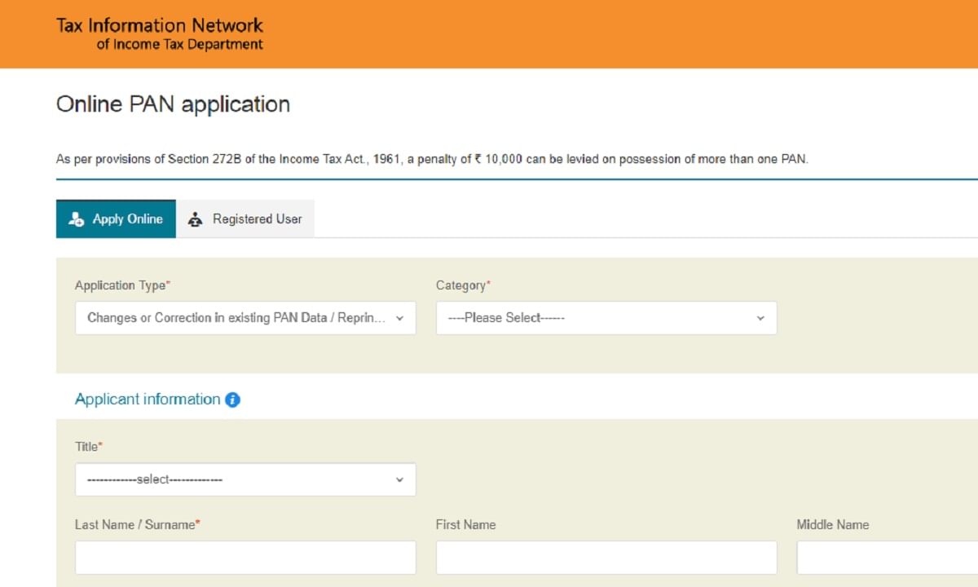Click the Title field chevron arrow
978x587 pixels.
(x=399, y=479)
